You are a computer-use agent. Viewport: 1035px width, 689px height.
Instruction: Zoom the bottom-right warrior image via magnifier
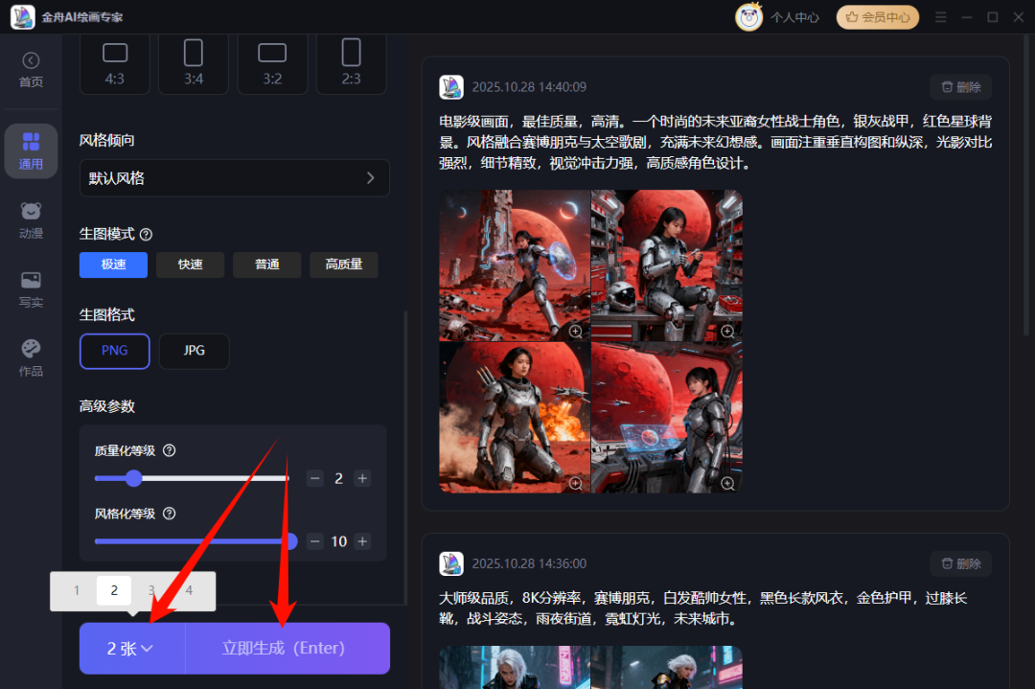(727, 484)
